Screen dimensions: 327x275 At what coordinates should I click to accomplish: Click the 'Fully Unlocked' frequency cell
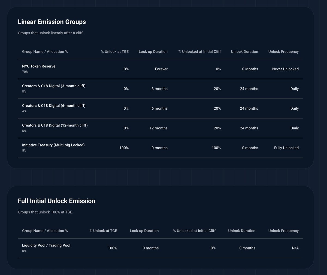pos(286,148)
